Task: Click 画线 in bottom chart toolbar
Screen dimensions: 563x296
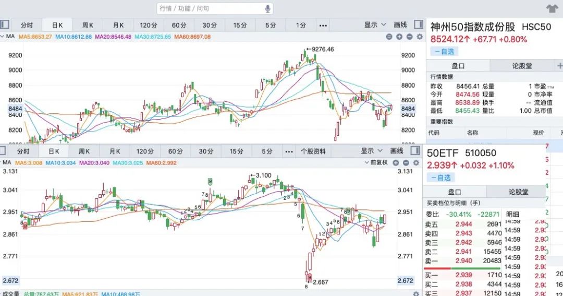Action: 397,151
